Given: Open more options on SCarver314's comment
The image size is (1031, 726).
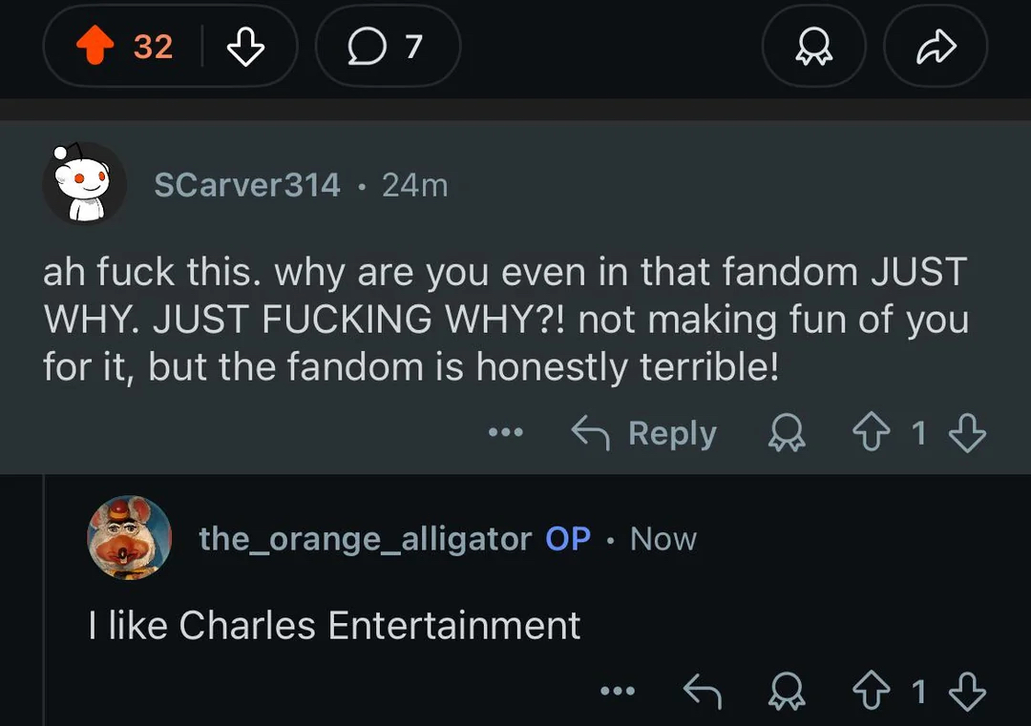Looking at the screenshot, I should coord(505,433).
